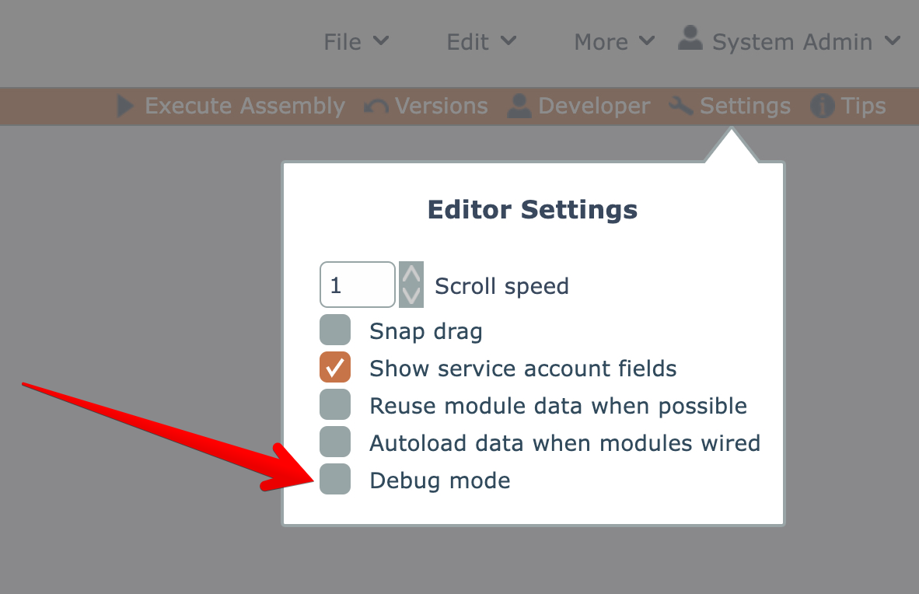
Task: Click the Developer person icon
Action: pyautogui.click(x=519, y=106)
